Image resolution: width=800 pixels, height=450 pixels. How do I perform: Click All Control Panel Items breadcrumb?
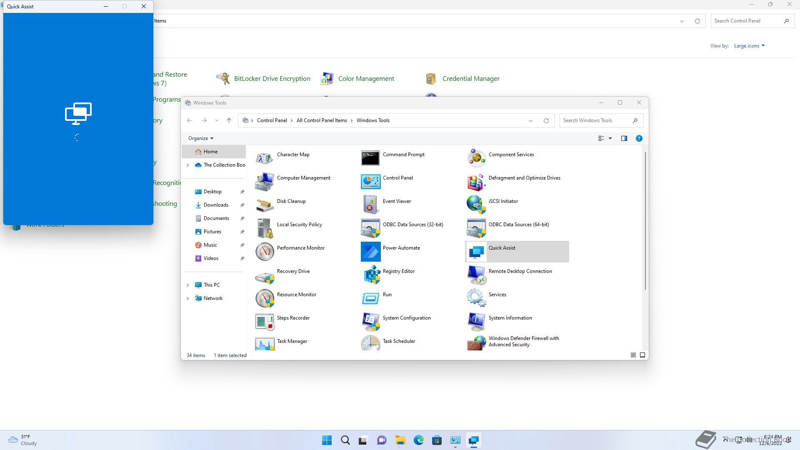321,120
